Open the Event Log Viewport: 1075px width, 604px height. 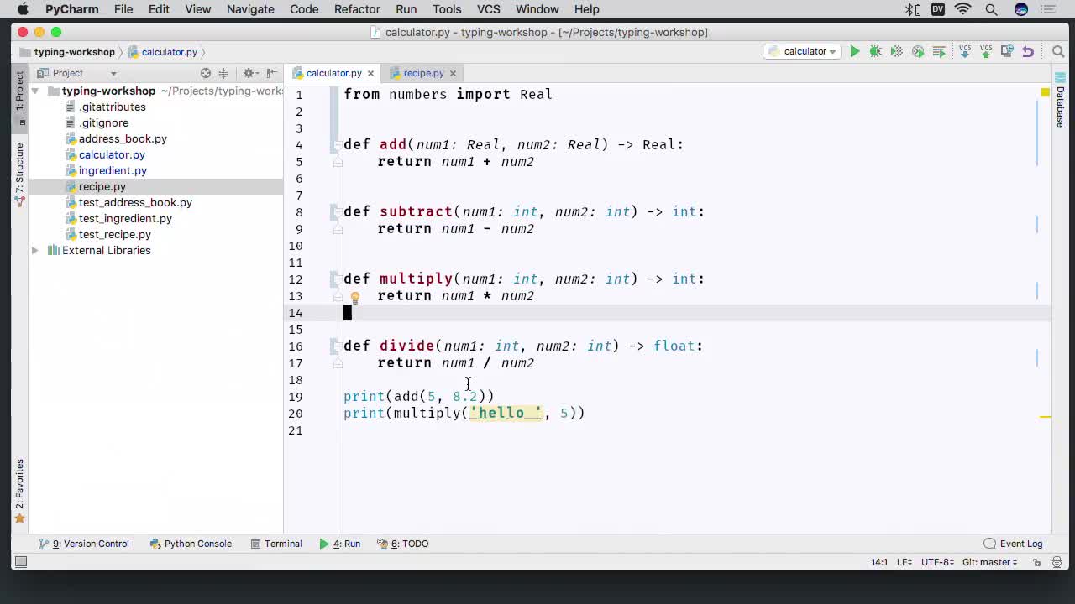[1019, 544]
